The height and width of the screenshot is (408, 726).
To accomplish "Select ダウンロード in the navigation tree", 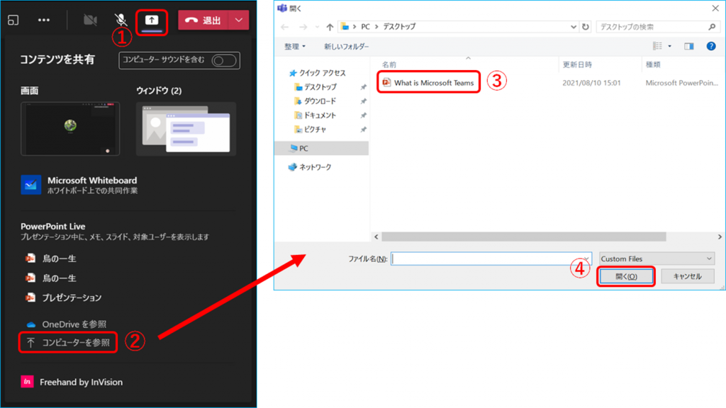I will tap(320, 101).
